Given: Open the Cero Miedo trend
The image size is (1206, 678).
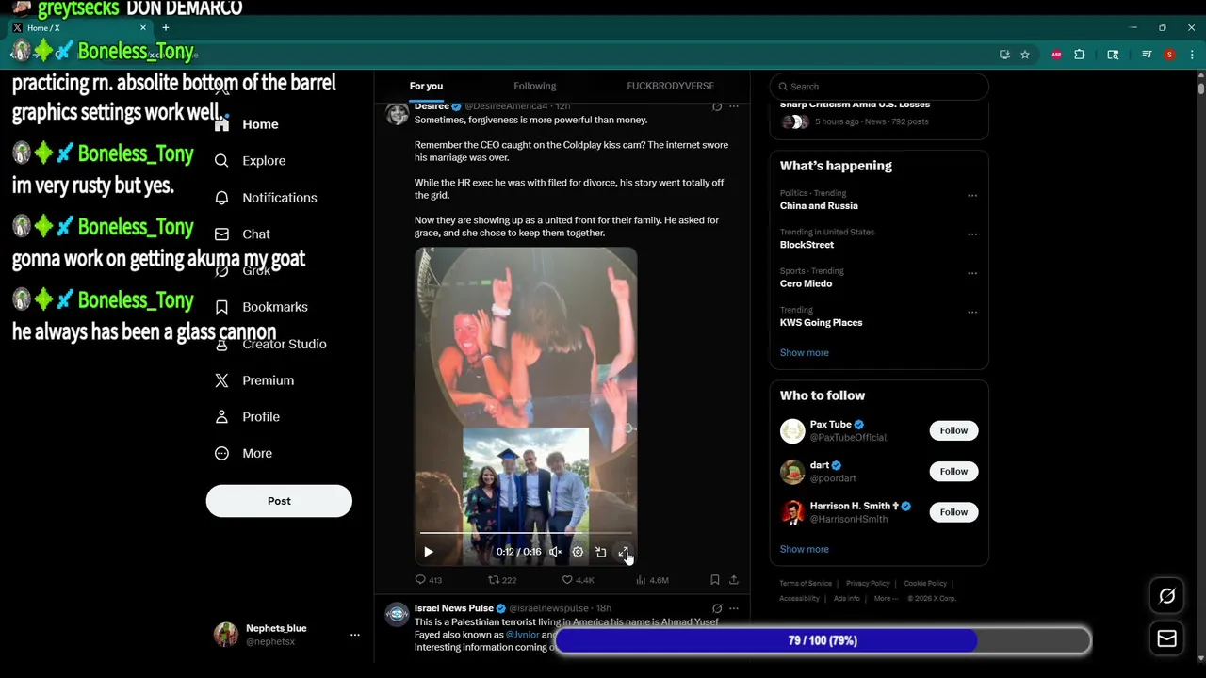Looking at the screenshot, I should point(806,283).
